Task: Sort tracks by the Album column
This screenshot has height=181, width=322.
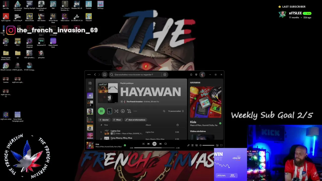Action: coord(148,125)
